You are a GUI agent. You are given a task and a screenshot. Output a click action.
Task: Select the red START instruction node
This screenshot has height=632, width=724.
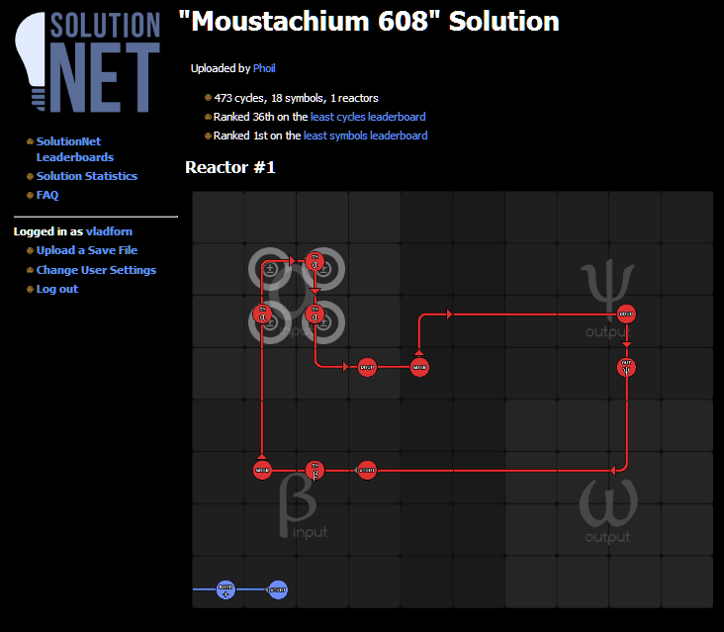[x=367, y=471]
